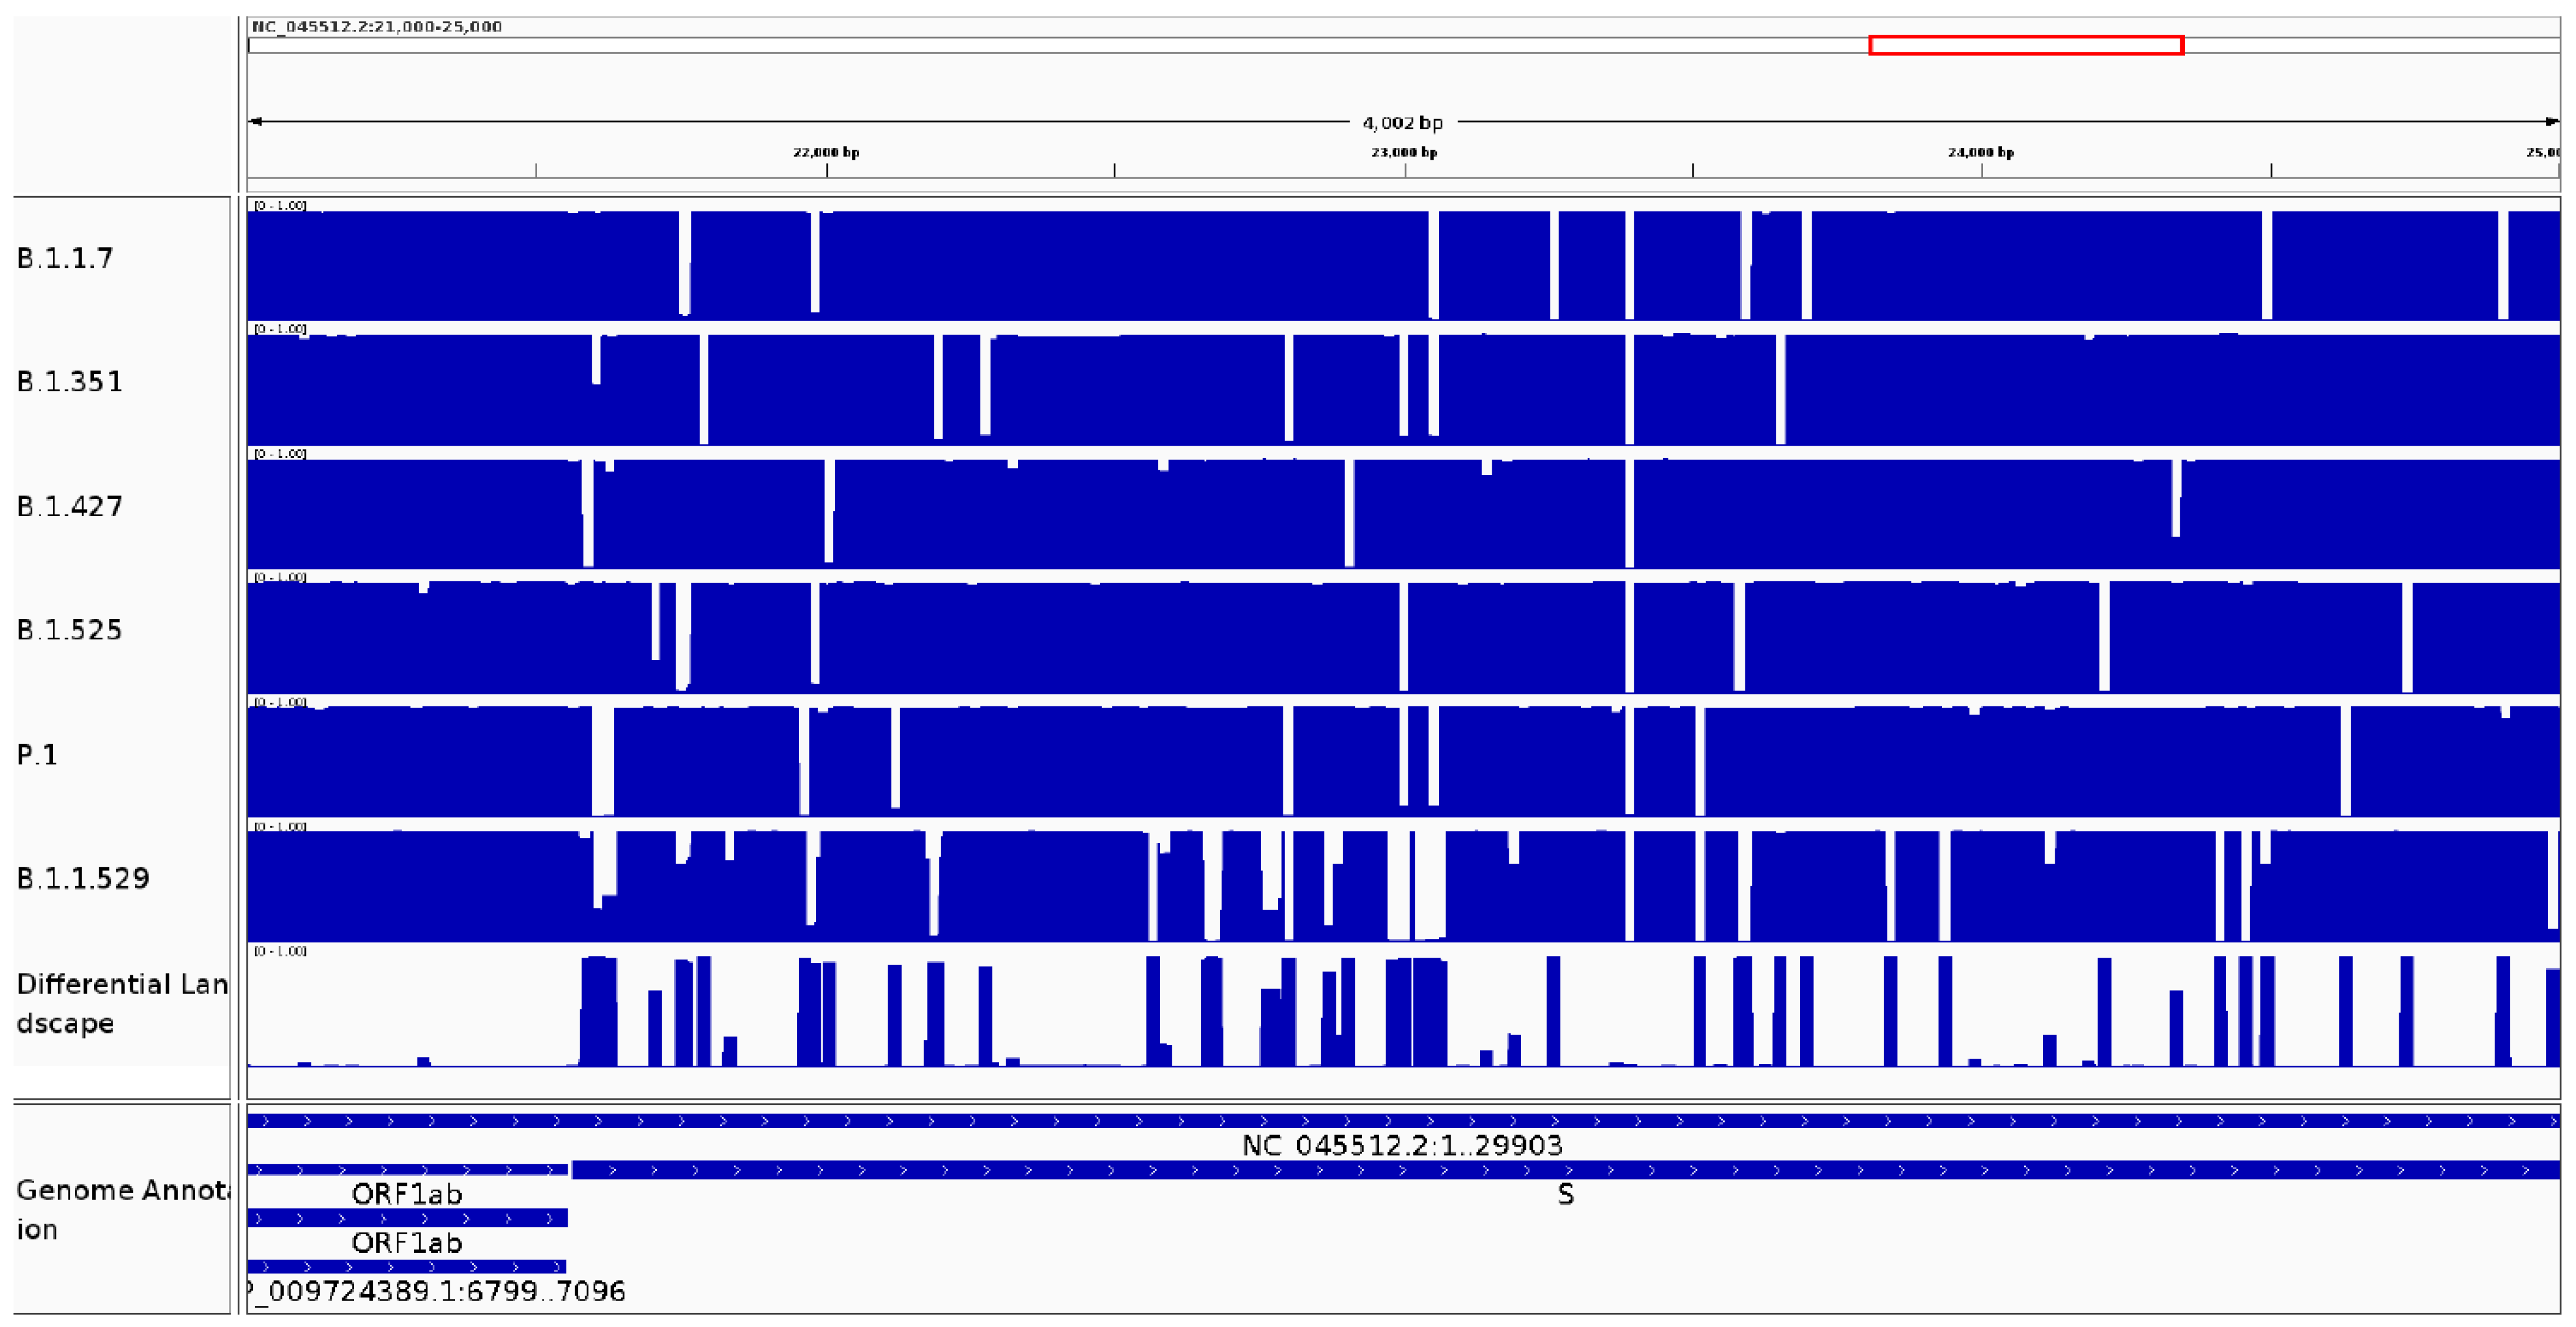
Task: Click the B.1.1.7 coverage track data
Action: (x=1403, y=265)
